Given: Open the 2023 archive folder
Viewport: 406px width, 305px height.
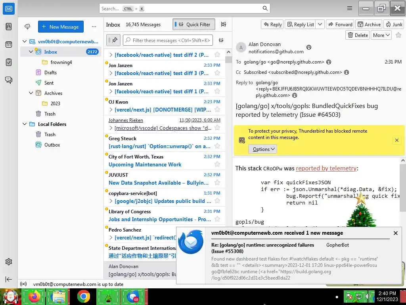Looking at the screenshot, I should pos(61,104).
